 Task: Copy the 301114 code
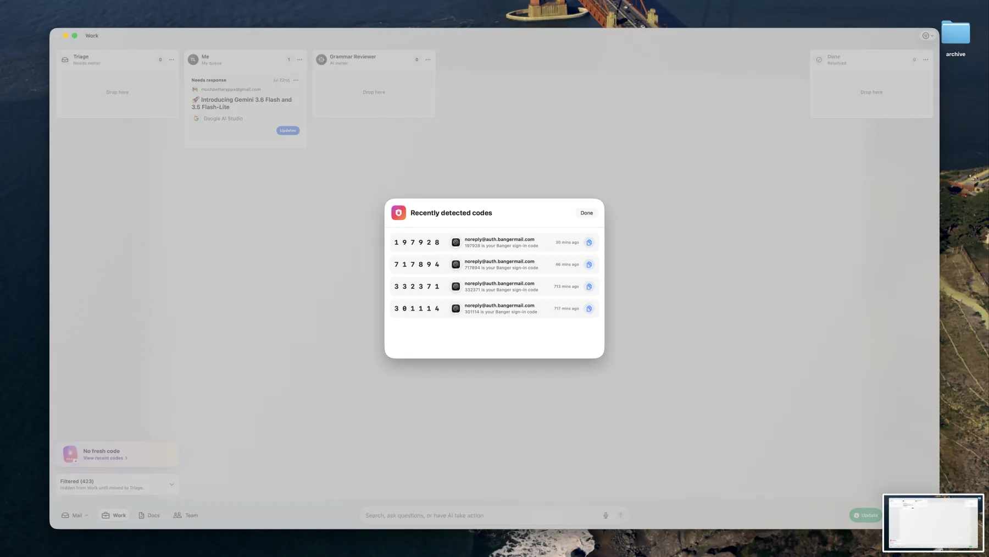pyautogui.click(x=589, y=308)
